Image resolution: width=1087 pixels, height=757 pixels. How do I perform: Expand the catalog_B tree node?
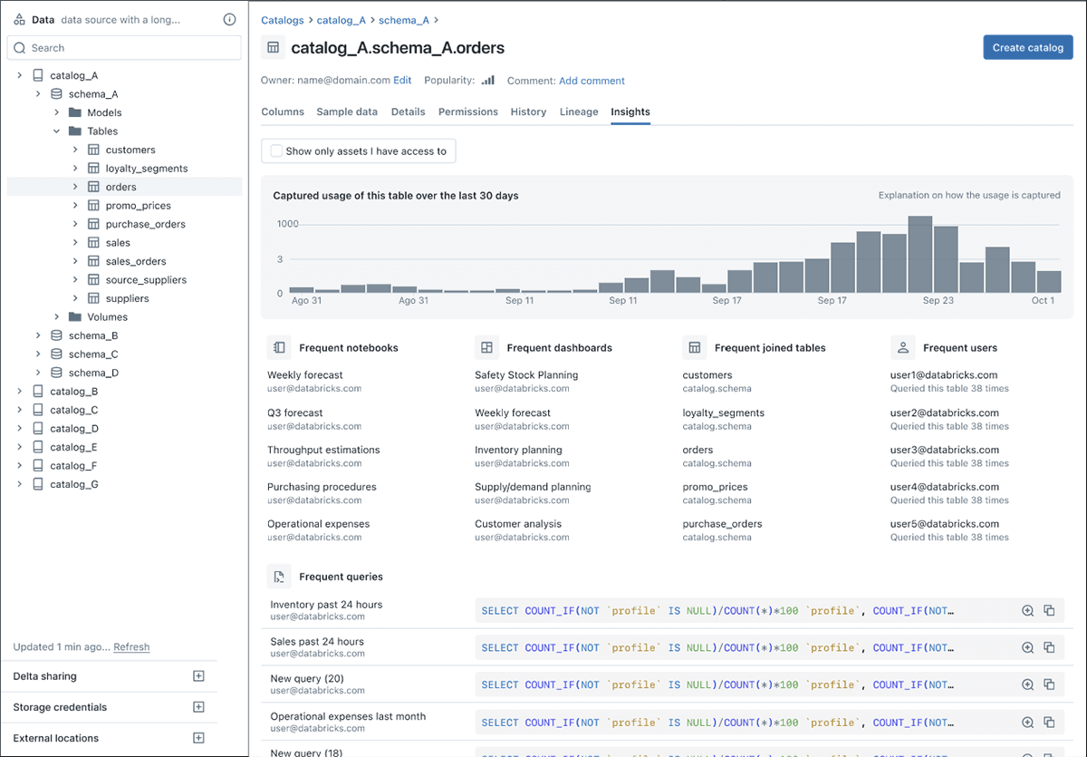tap(20, 392)
